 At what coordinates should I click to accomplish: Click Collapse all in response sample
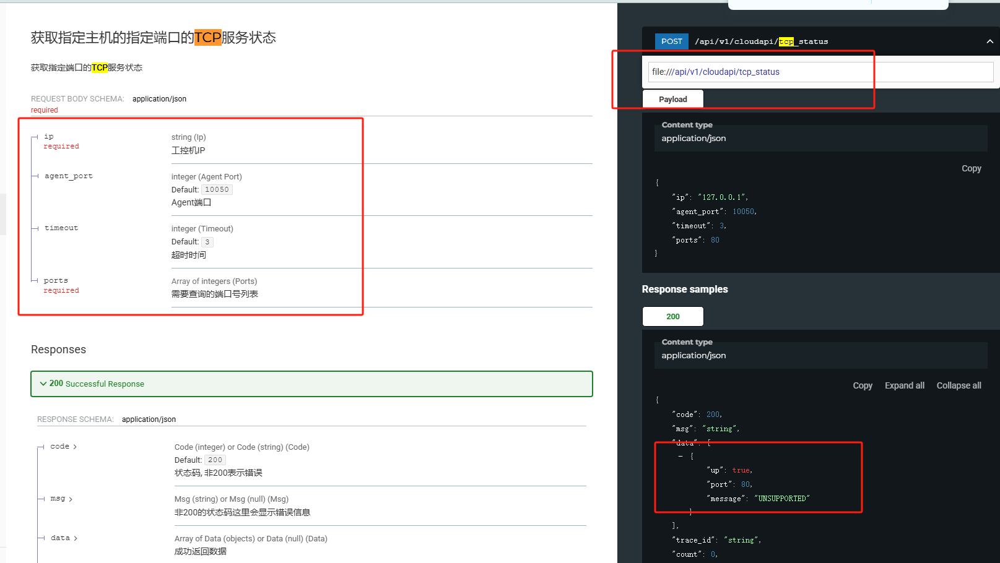click(958, 385)
